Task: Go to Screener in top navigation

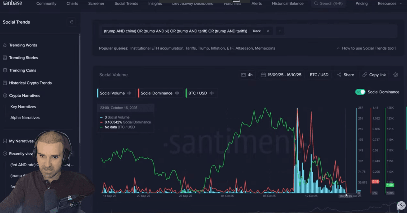Action: [x=96, y=3]
